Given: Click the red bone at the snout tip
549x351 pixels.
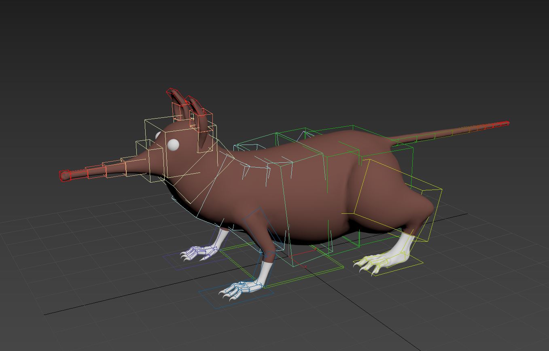Looking at the screenshot, I should click(x=65, y=176).
